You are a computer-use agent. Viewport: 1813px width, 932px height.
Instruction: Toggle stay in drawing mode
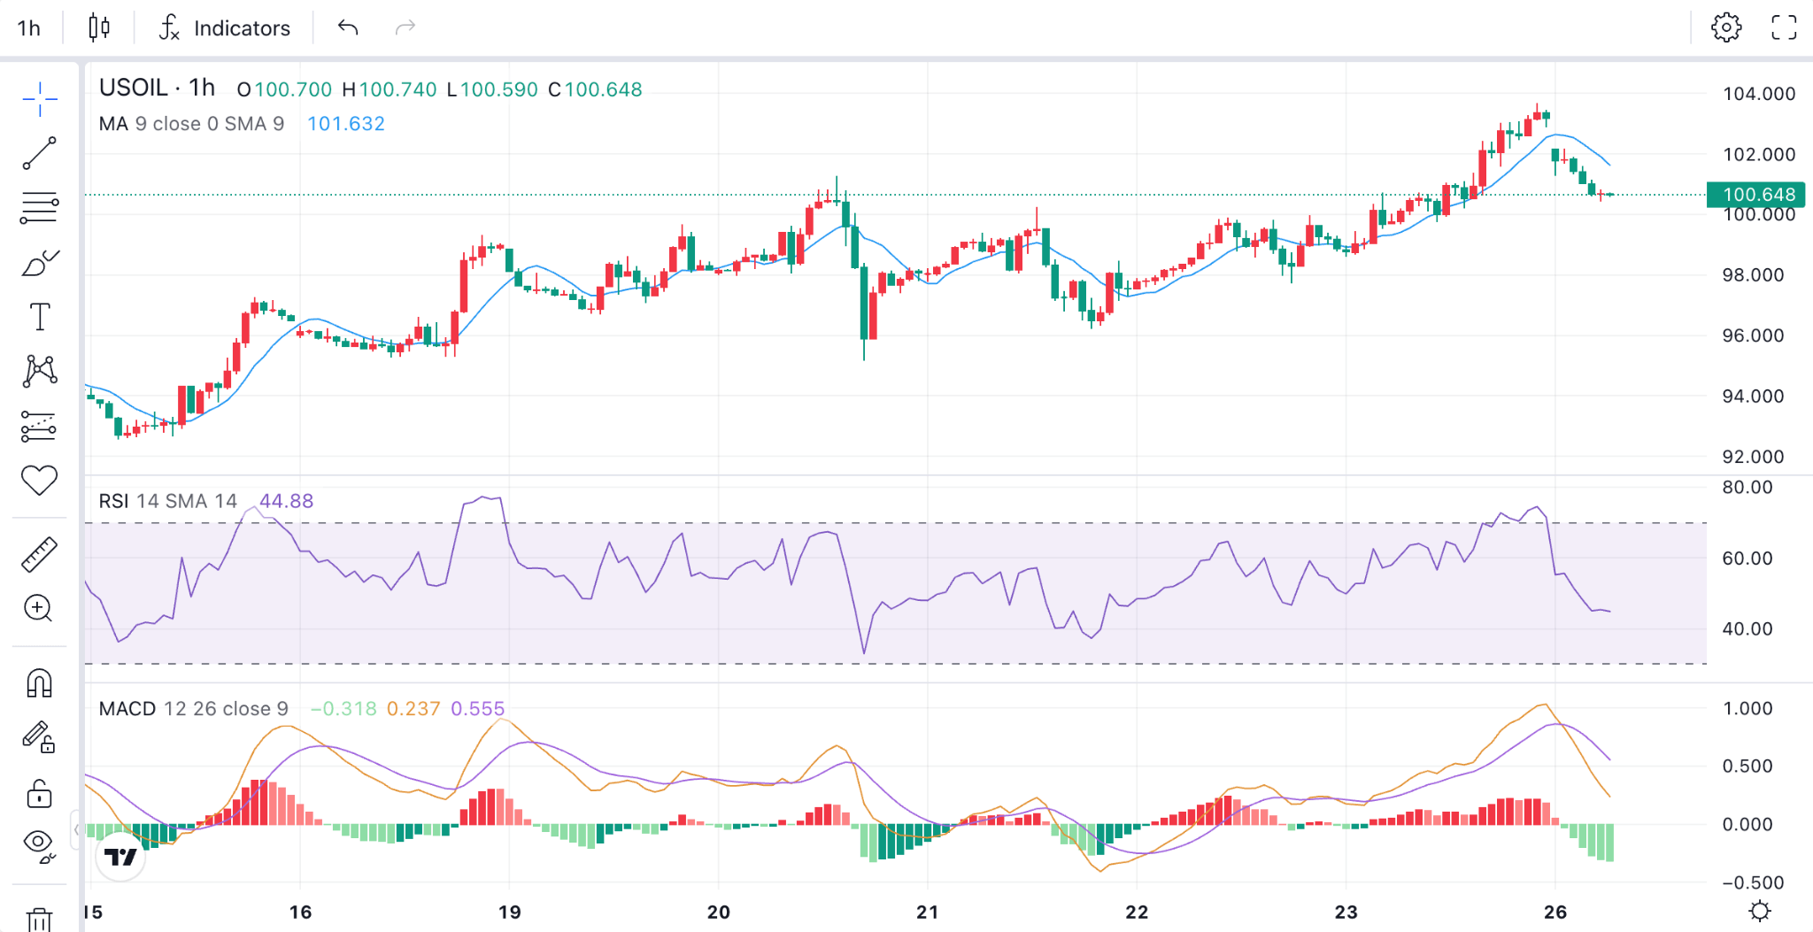[x=39, y=737]
